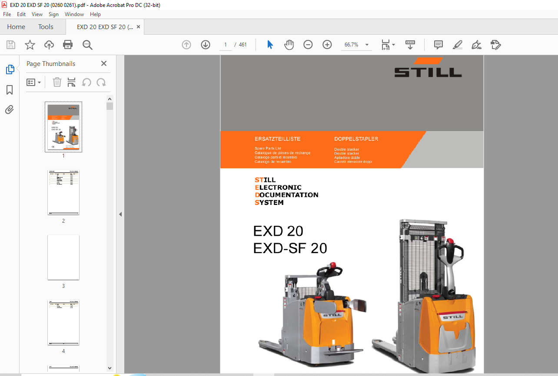Click the 'DOPPELSTAPLER' heading on the page

tap(356, 139)
